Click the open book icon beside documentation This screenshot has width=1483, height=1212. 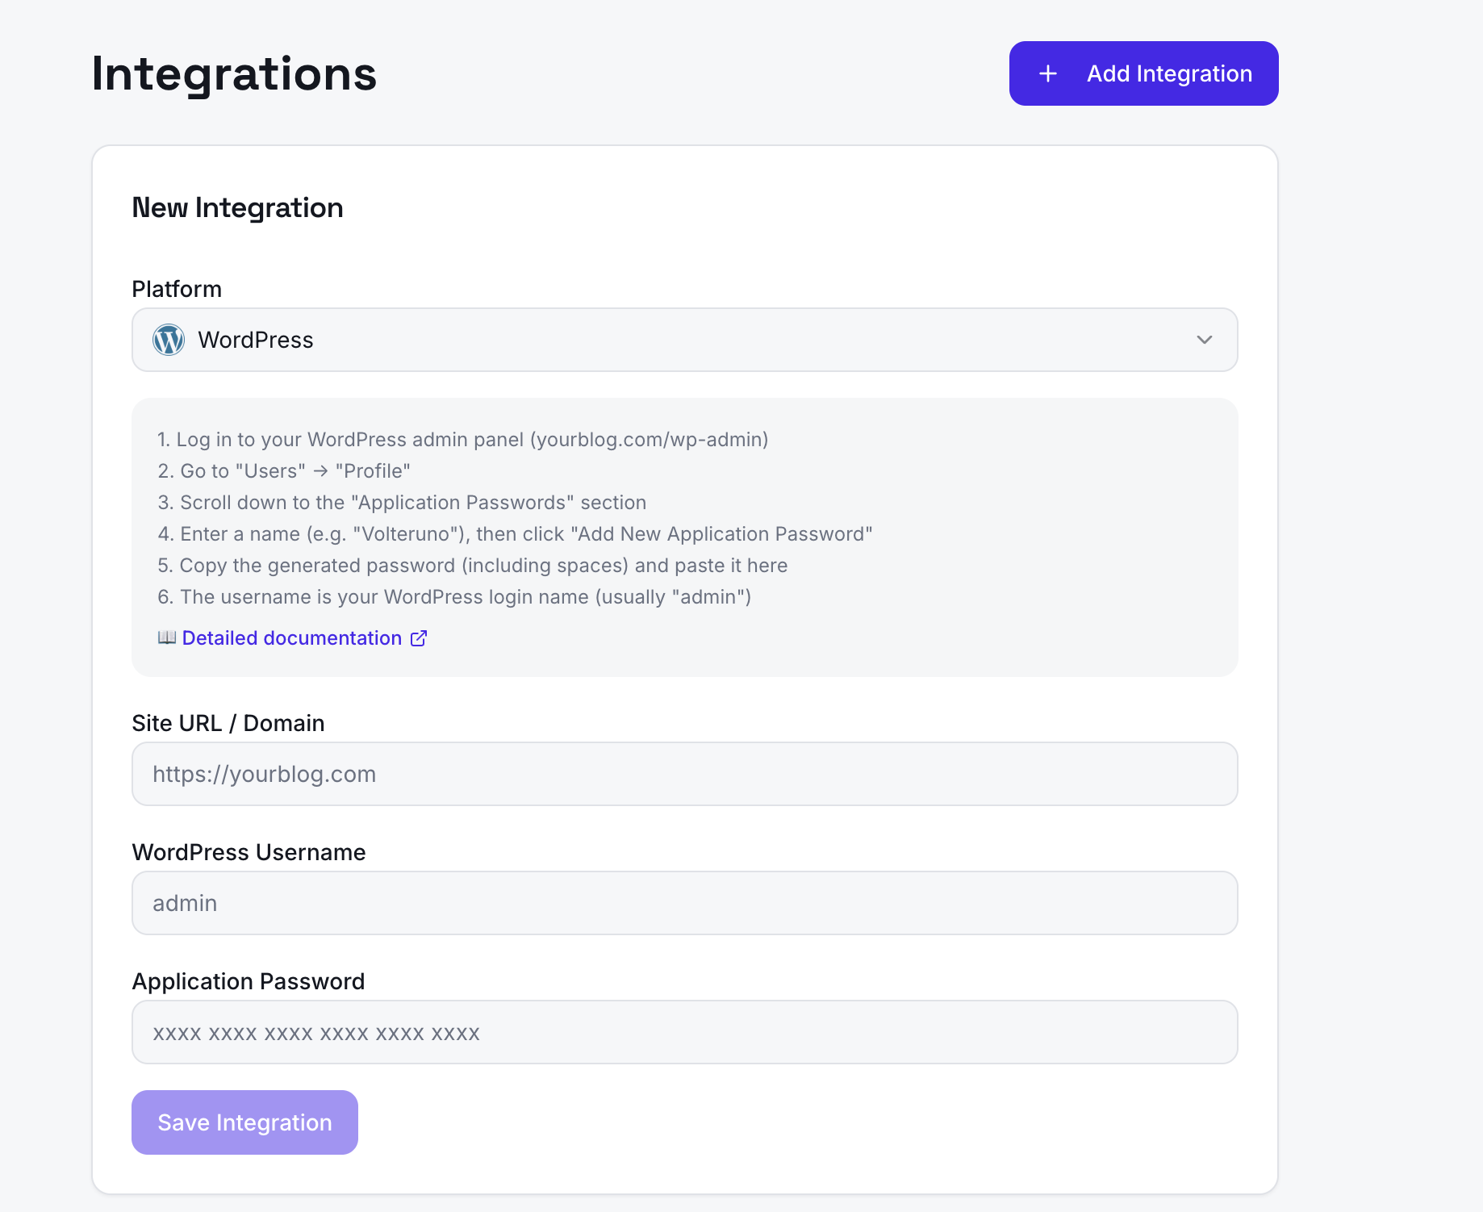click(x=167, y=637)
